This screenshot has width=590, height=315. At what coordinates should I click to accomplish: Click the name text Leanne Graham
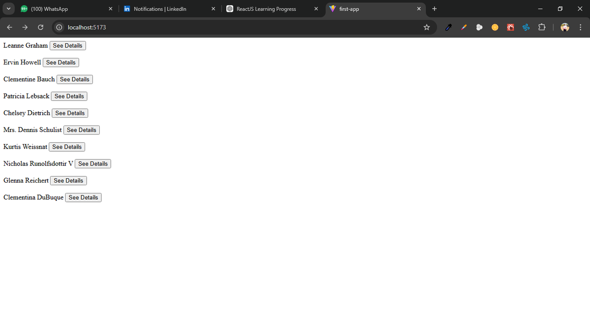26,45
